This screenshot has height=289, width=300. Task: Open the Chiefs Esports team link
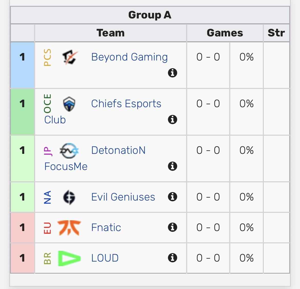point(126,104)
